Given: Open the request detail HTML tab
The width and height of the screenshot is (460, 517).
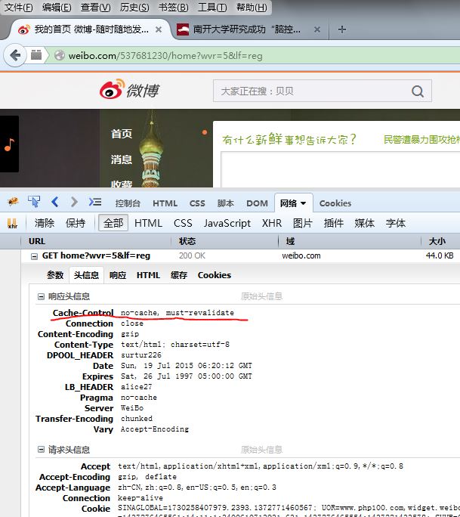Looking at the screenshot, I should tap(148, 275).
